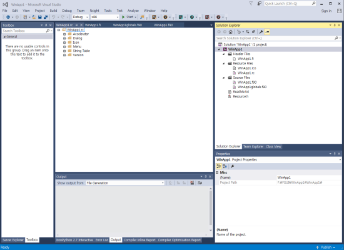Screen dimensions: 344x250
Task: Click Pending Changes Filter icon in Solution Explorer
Action: point(239,32)
